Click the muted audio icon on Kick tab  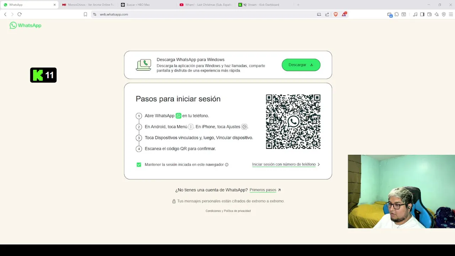(x=245, y=5)
